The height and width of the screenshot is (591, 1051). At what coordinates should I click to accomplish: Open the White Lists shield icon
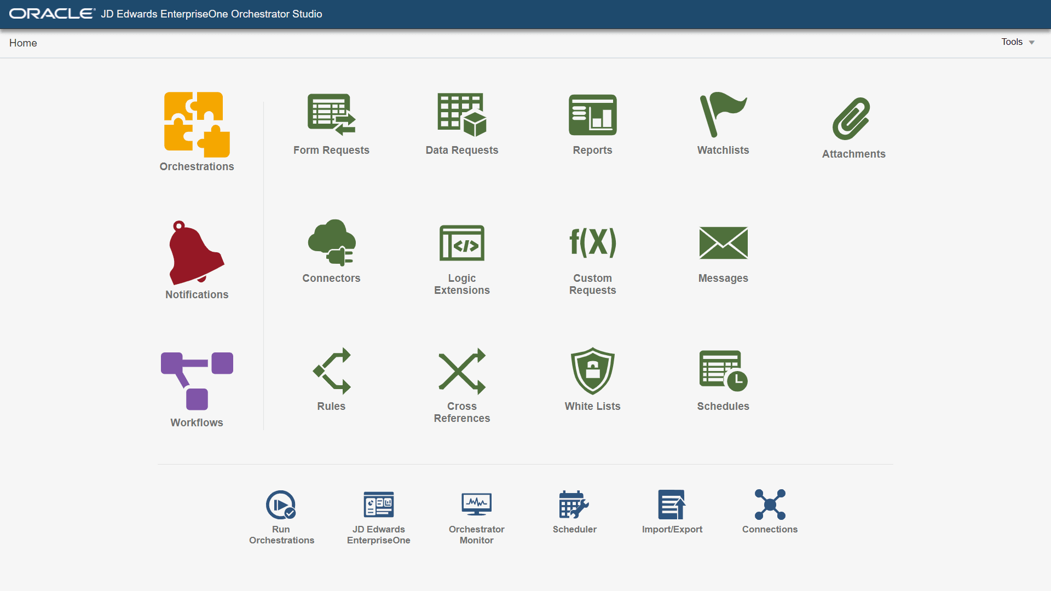click(592, 371)
